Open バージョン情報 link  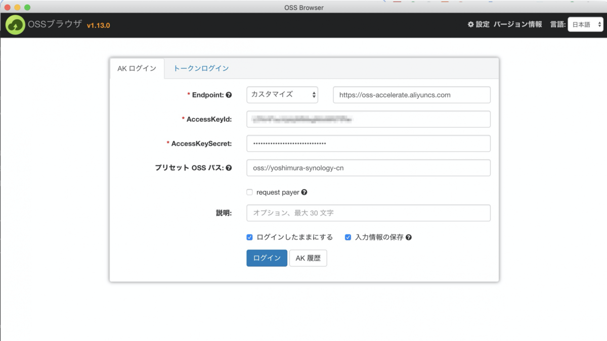pyautogui.click(x=517, y=24)
